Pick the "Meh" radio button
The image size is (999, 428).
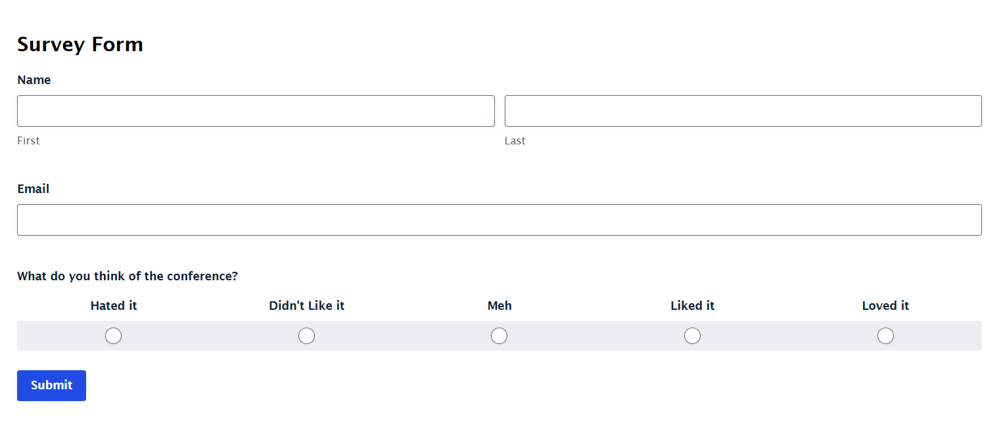499,336
